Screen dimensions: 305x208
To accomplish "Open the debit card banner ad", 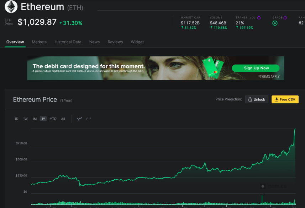I will (156, 68).
